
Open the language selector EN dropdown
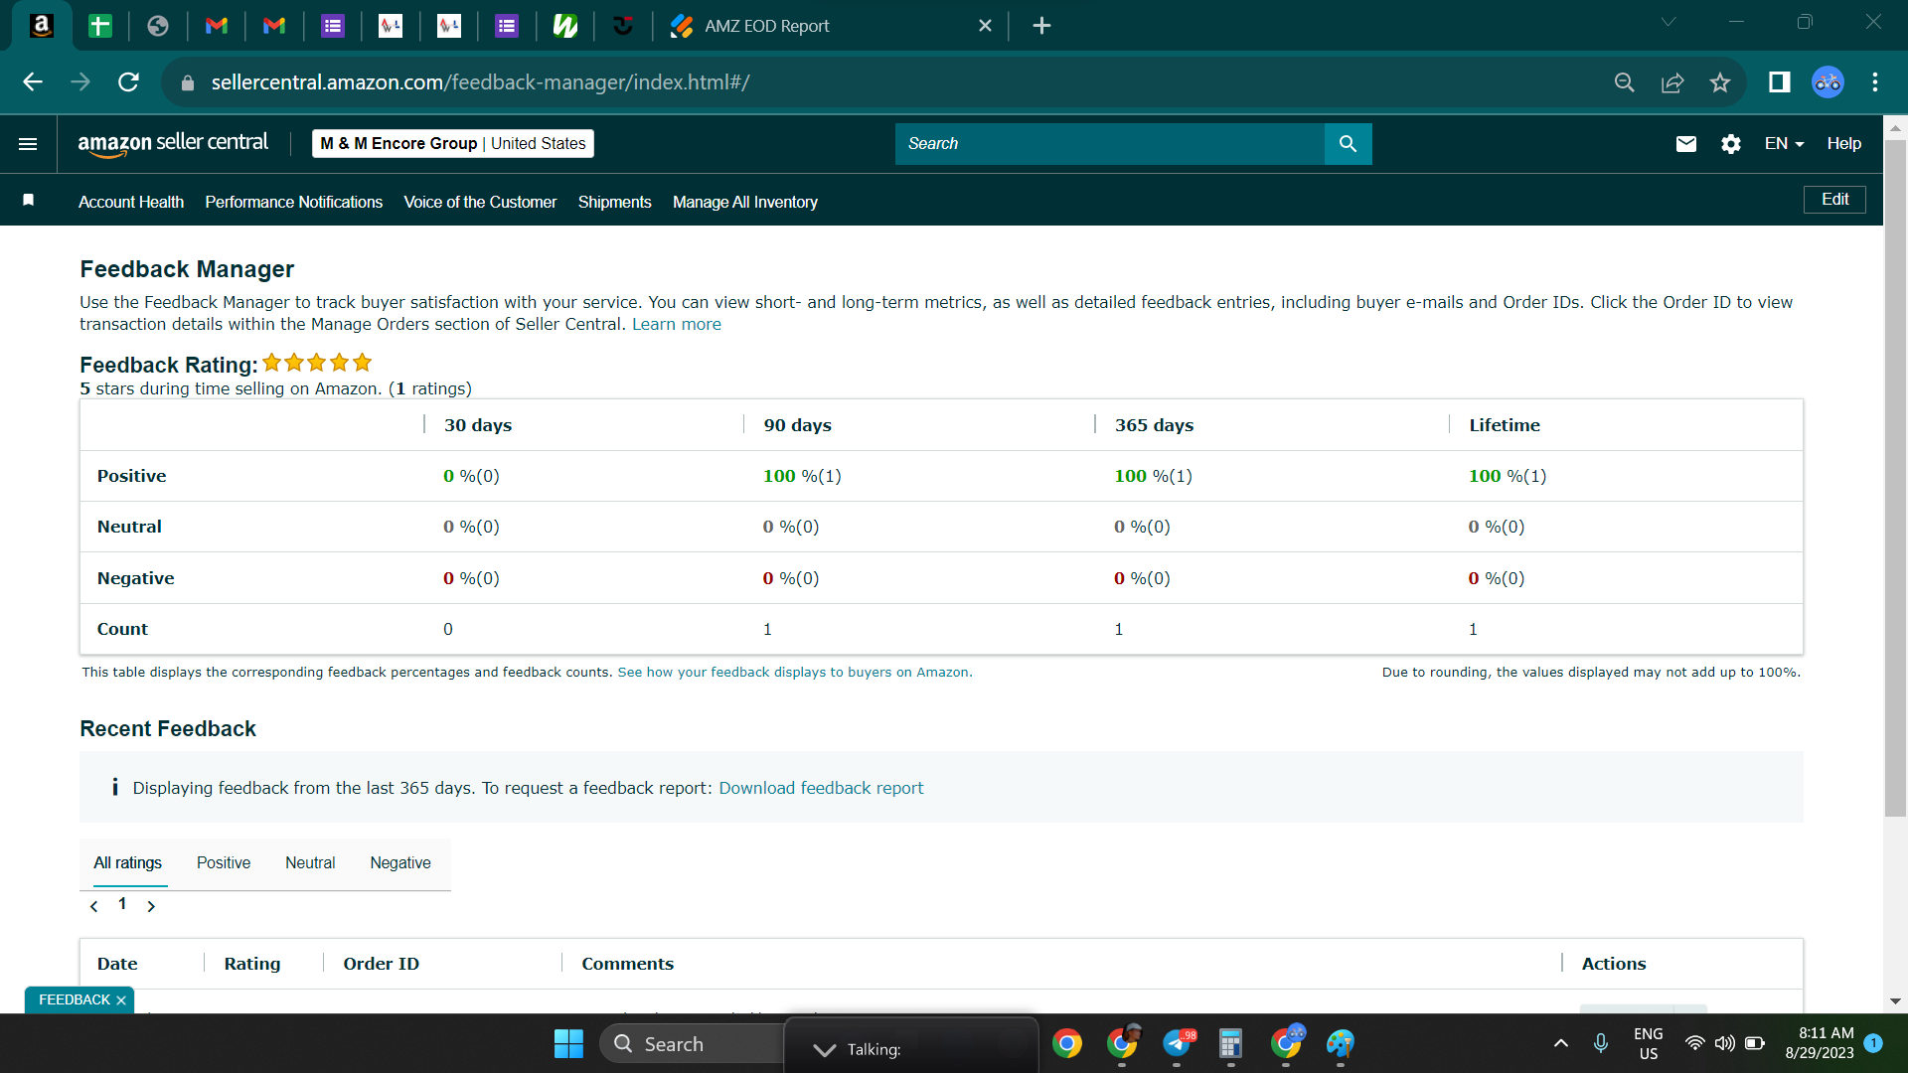[x=1784, y=144]
